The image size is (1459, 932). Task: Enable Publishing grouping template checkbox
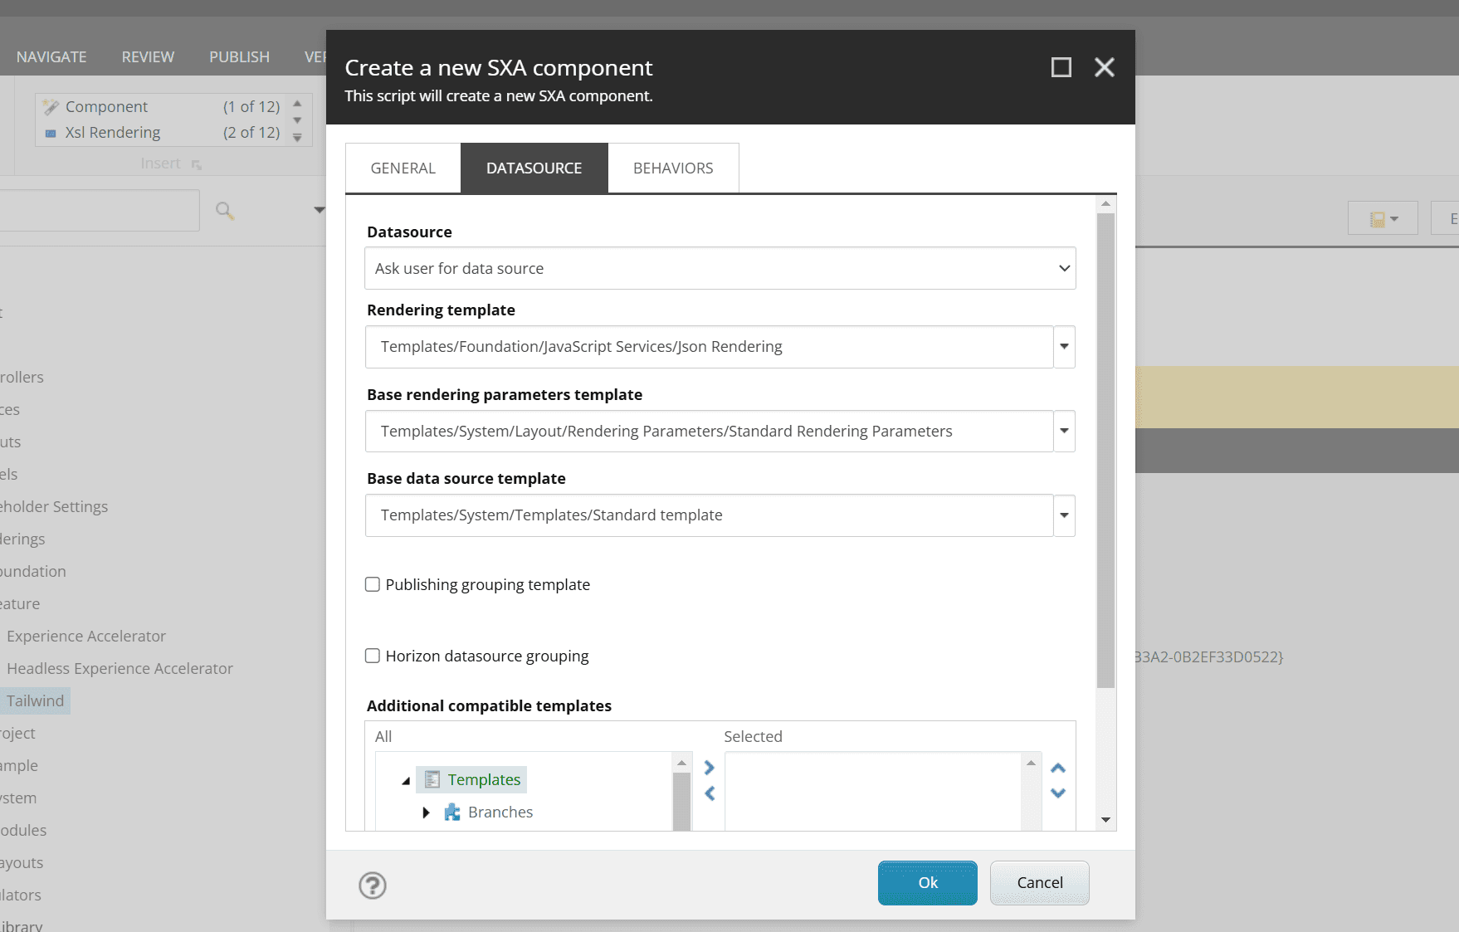point(373,584)
